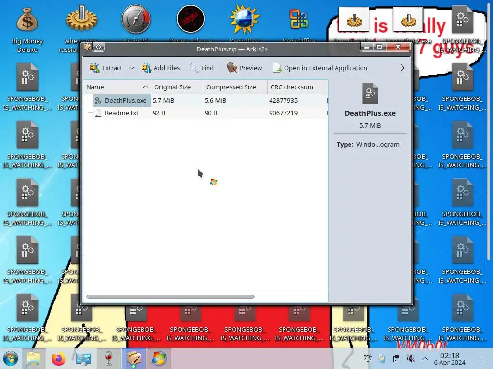Image resolution: width=493 pixels, height=369 pixels.
Task: Click the 42877935 CRC checksum value
Action: pyautogui.click(x=283, y=101)
